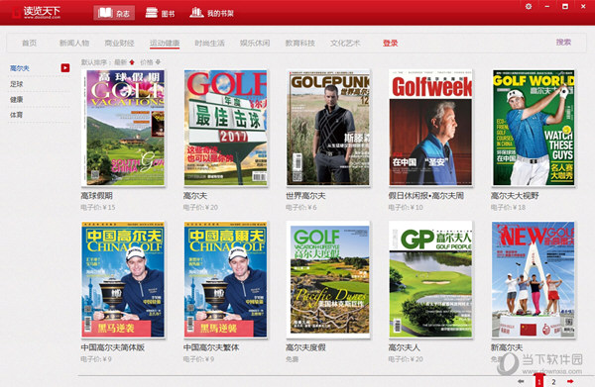Jump to page 2
595x387 pixels.
point(553,382)
